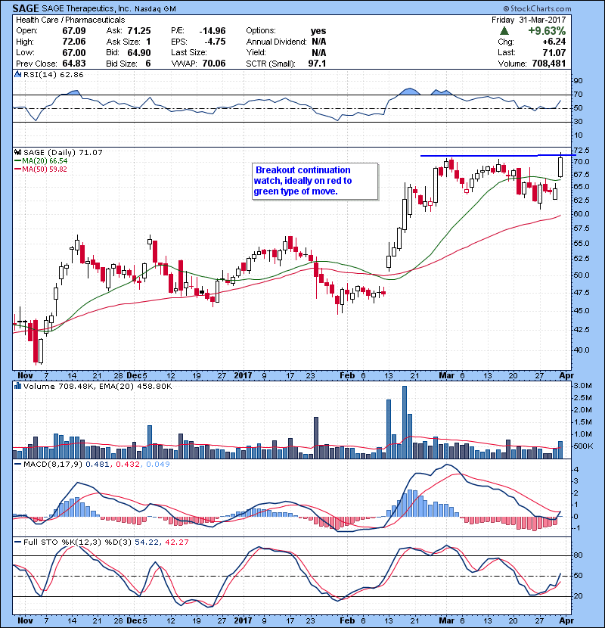Click the Chg value +6.24

[554, 42]
